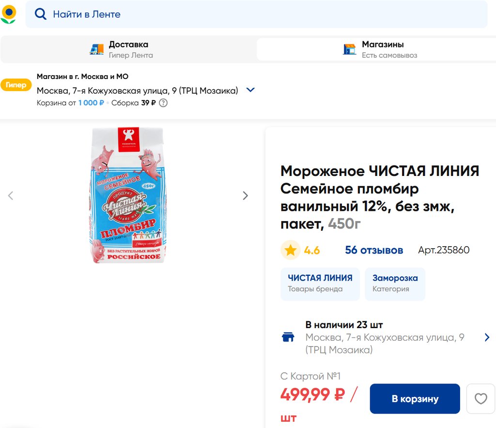This screenshot has width=496, height=428.
Task: Click the delivery truck icon
Action: tap(97, 49)
